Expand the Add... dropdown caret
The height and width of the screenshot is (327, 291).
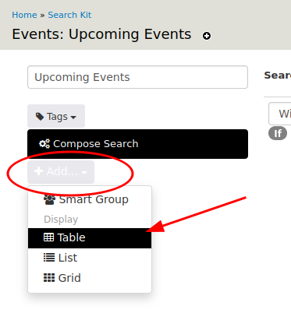point(84,172)
